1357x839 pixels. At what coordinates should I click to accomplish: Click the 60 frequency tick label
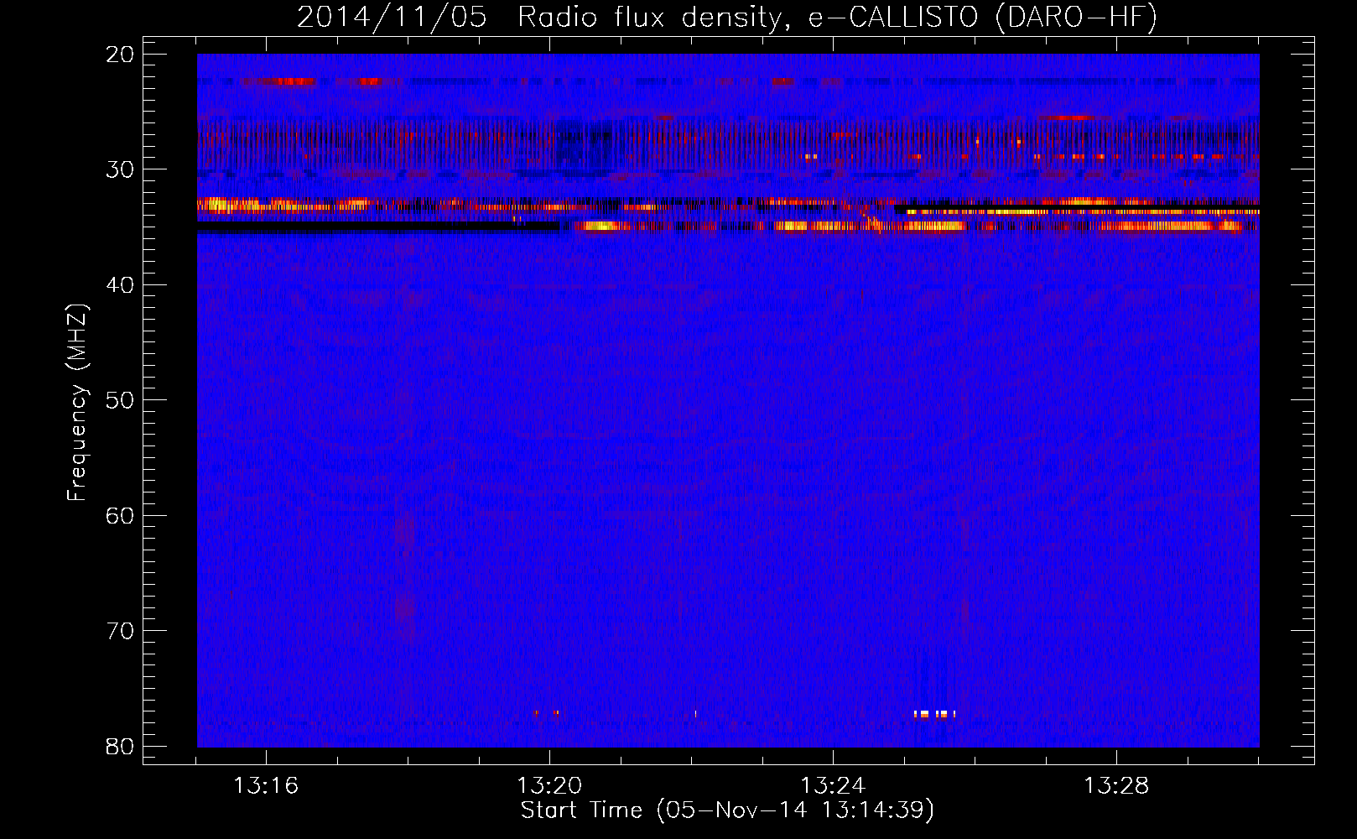(x=120, y=516)
